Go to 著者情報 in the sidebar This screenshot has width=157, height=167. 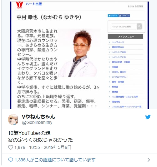[x=116, y=102]
